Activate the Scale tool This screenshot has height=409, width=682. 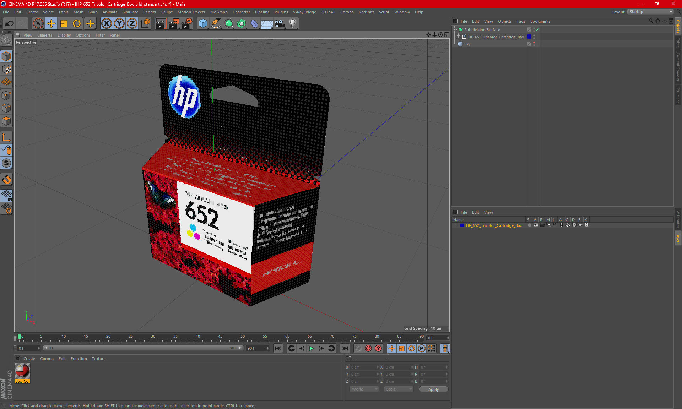coord(64,24)
